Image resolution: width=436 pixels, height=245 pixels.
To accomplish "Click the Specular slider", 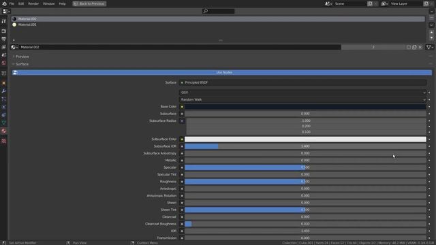I will coord(305,167).
